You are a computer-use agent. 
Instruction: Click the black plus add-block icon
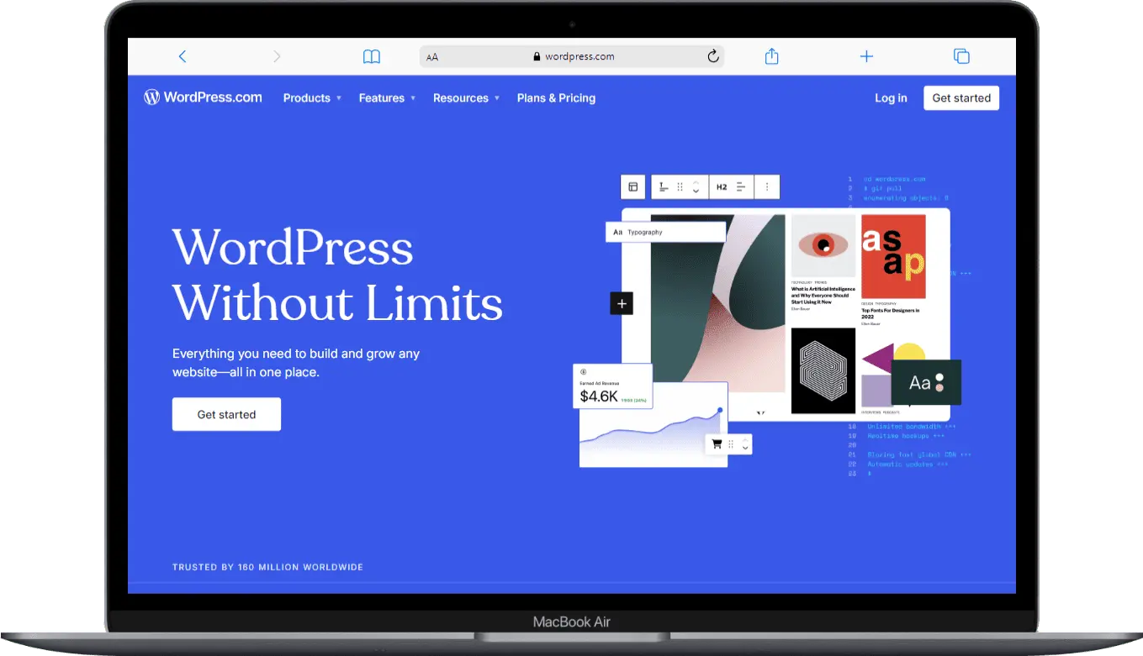tap(622, 303)
